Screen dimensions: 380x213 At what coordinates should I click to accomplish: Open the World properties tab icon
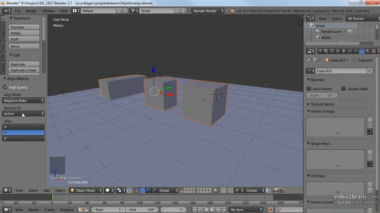pyautogui.click(x=338, y=51)
